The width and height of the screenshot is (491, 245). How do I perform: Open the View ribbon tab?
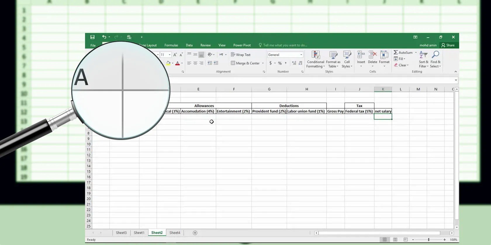pyautogui.click(x=222, y=45)
